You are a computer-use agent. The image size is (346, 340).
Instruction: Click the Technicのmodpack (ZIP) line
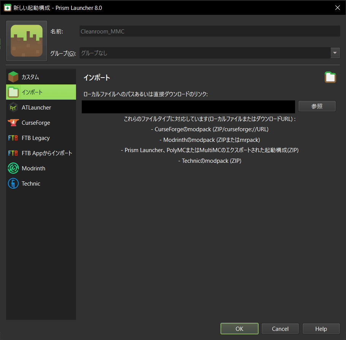210,161
